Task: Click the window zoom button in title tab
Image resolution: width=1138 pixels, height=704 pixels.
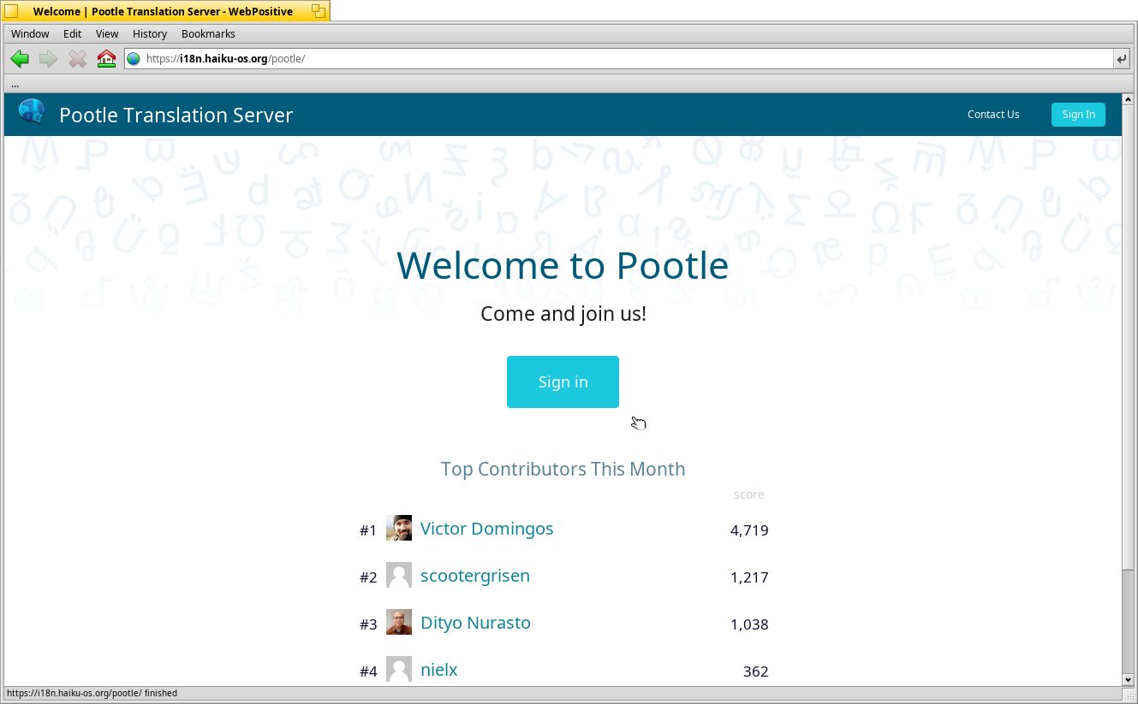Action: (x=319, y=11)
